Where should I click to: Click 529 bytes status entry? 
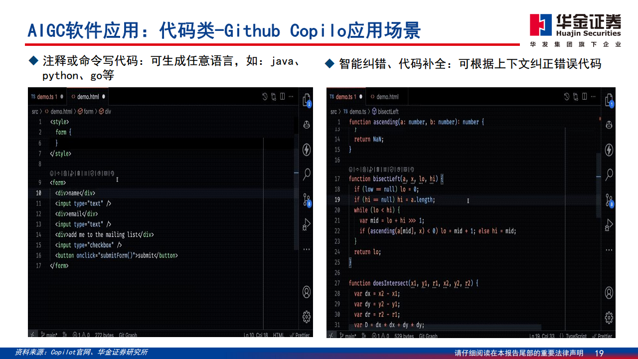[x=404, y=336]
